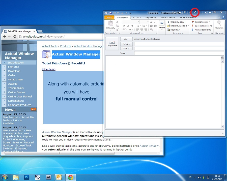Toggle Высокая важность (high importance)
The height and width of the screenshot is (181, 227).
pyautogui.click(x=202, y=26)
